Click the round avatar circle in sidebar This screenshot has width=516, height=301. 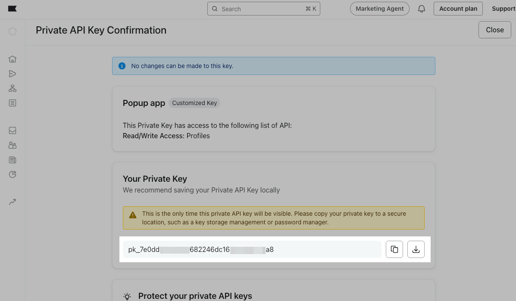(x=13, y=31)
